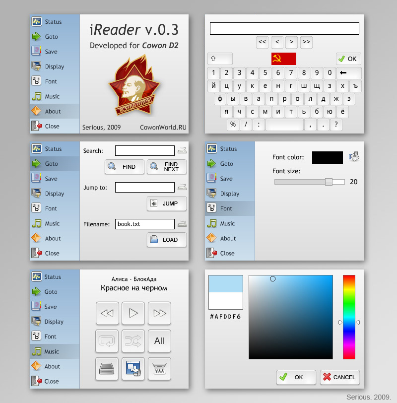Viewport: 397px width, 403px height.
Task: Select Save in Font panel sidebar
Action: pos(230,178)
